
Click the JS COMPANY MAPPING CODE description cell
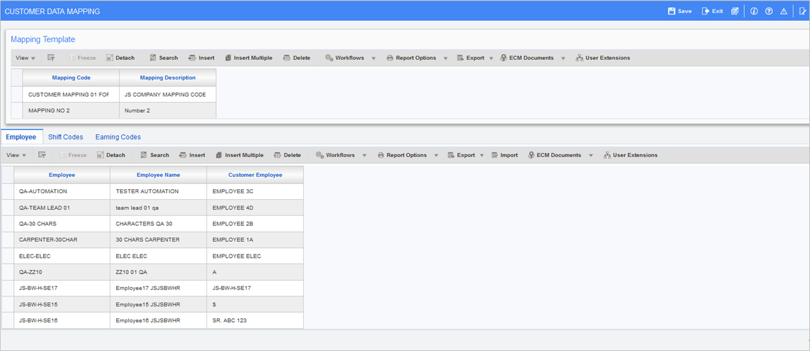168,95
